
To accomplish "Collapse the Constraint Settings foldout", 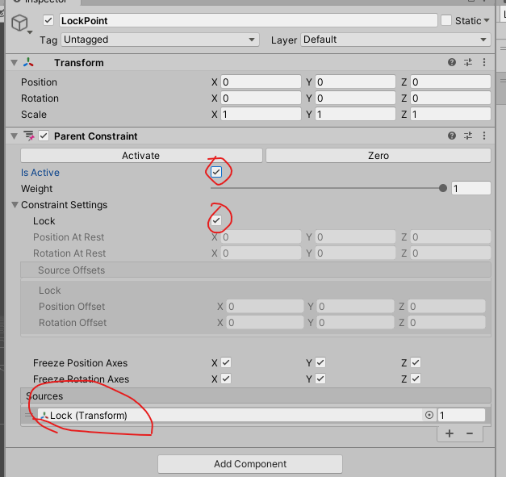I will click(15, 205).
